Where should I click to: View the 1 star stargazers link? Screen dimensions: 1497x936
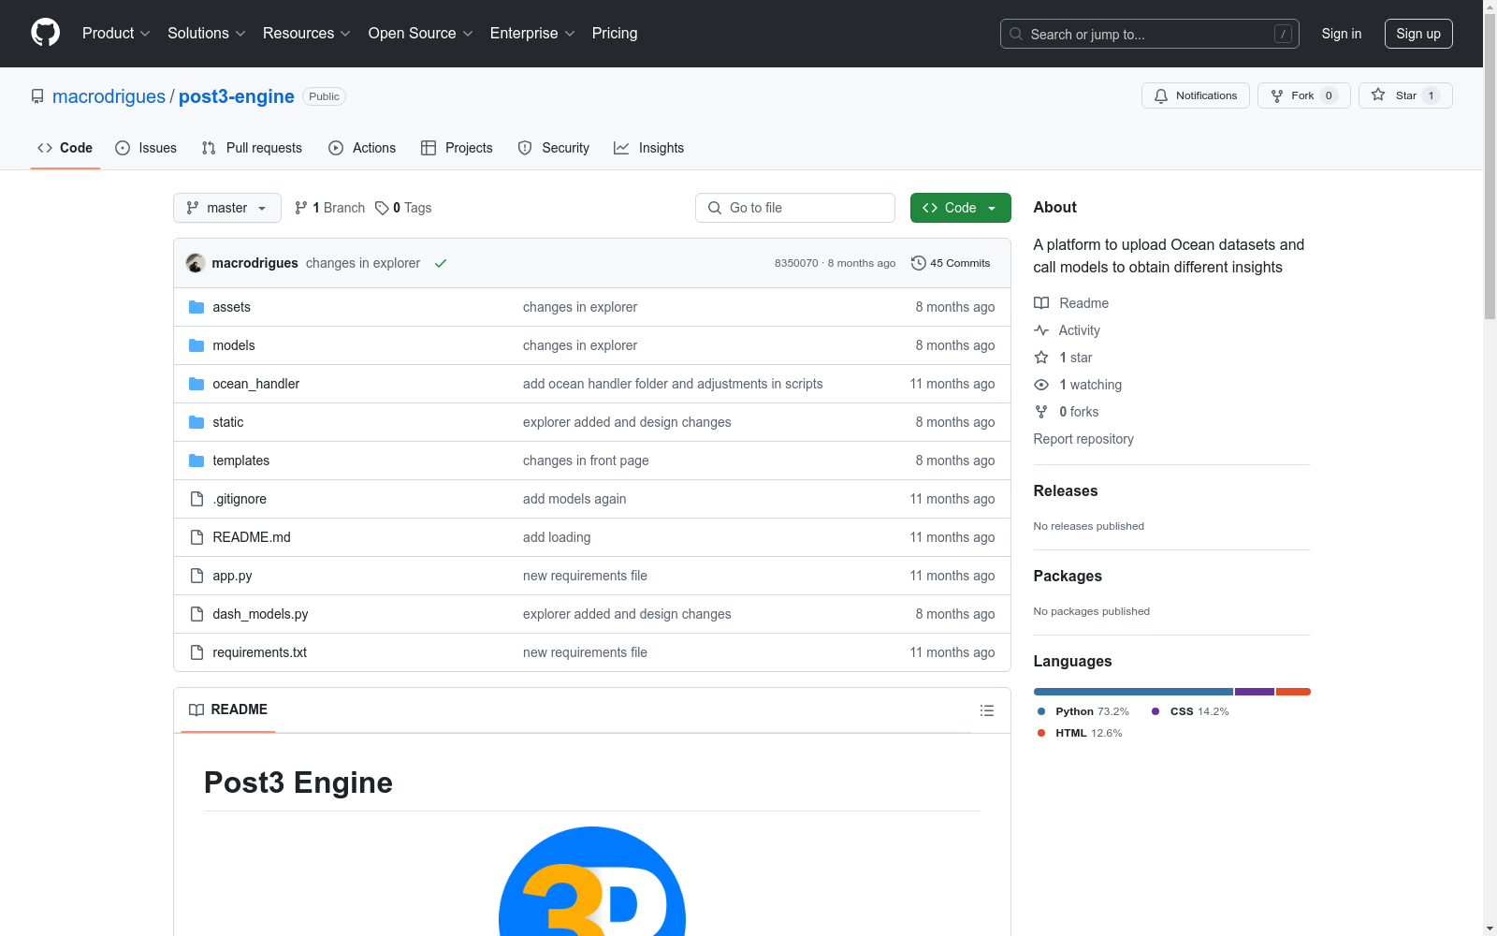tap(1063, 358)
